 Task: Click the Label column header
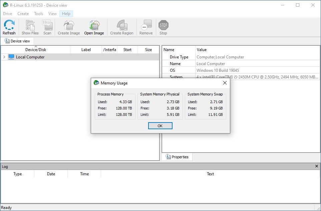pyautogui.click(x=86, y=49)
